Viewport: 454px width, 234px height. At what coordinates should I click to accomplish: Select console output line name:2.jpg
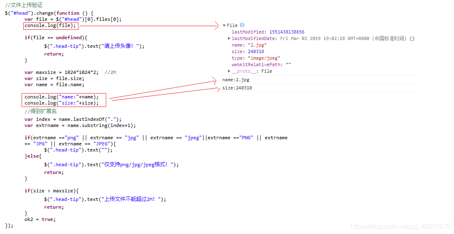tap(236, 80)
